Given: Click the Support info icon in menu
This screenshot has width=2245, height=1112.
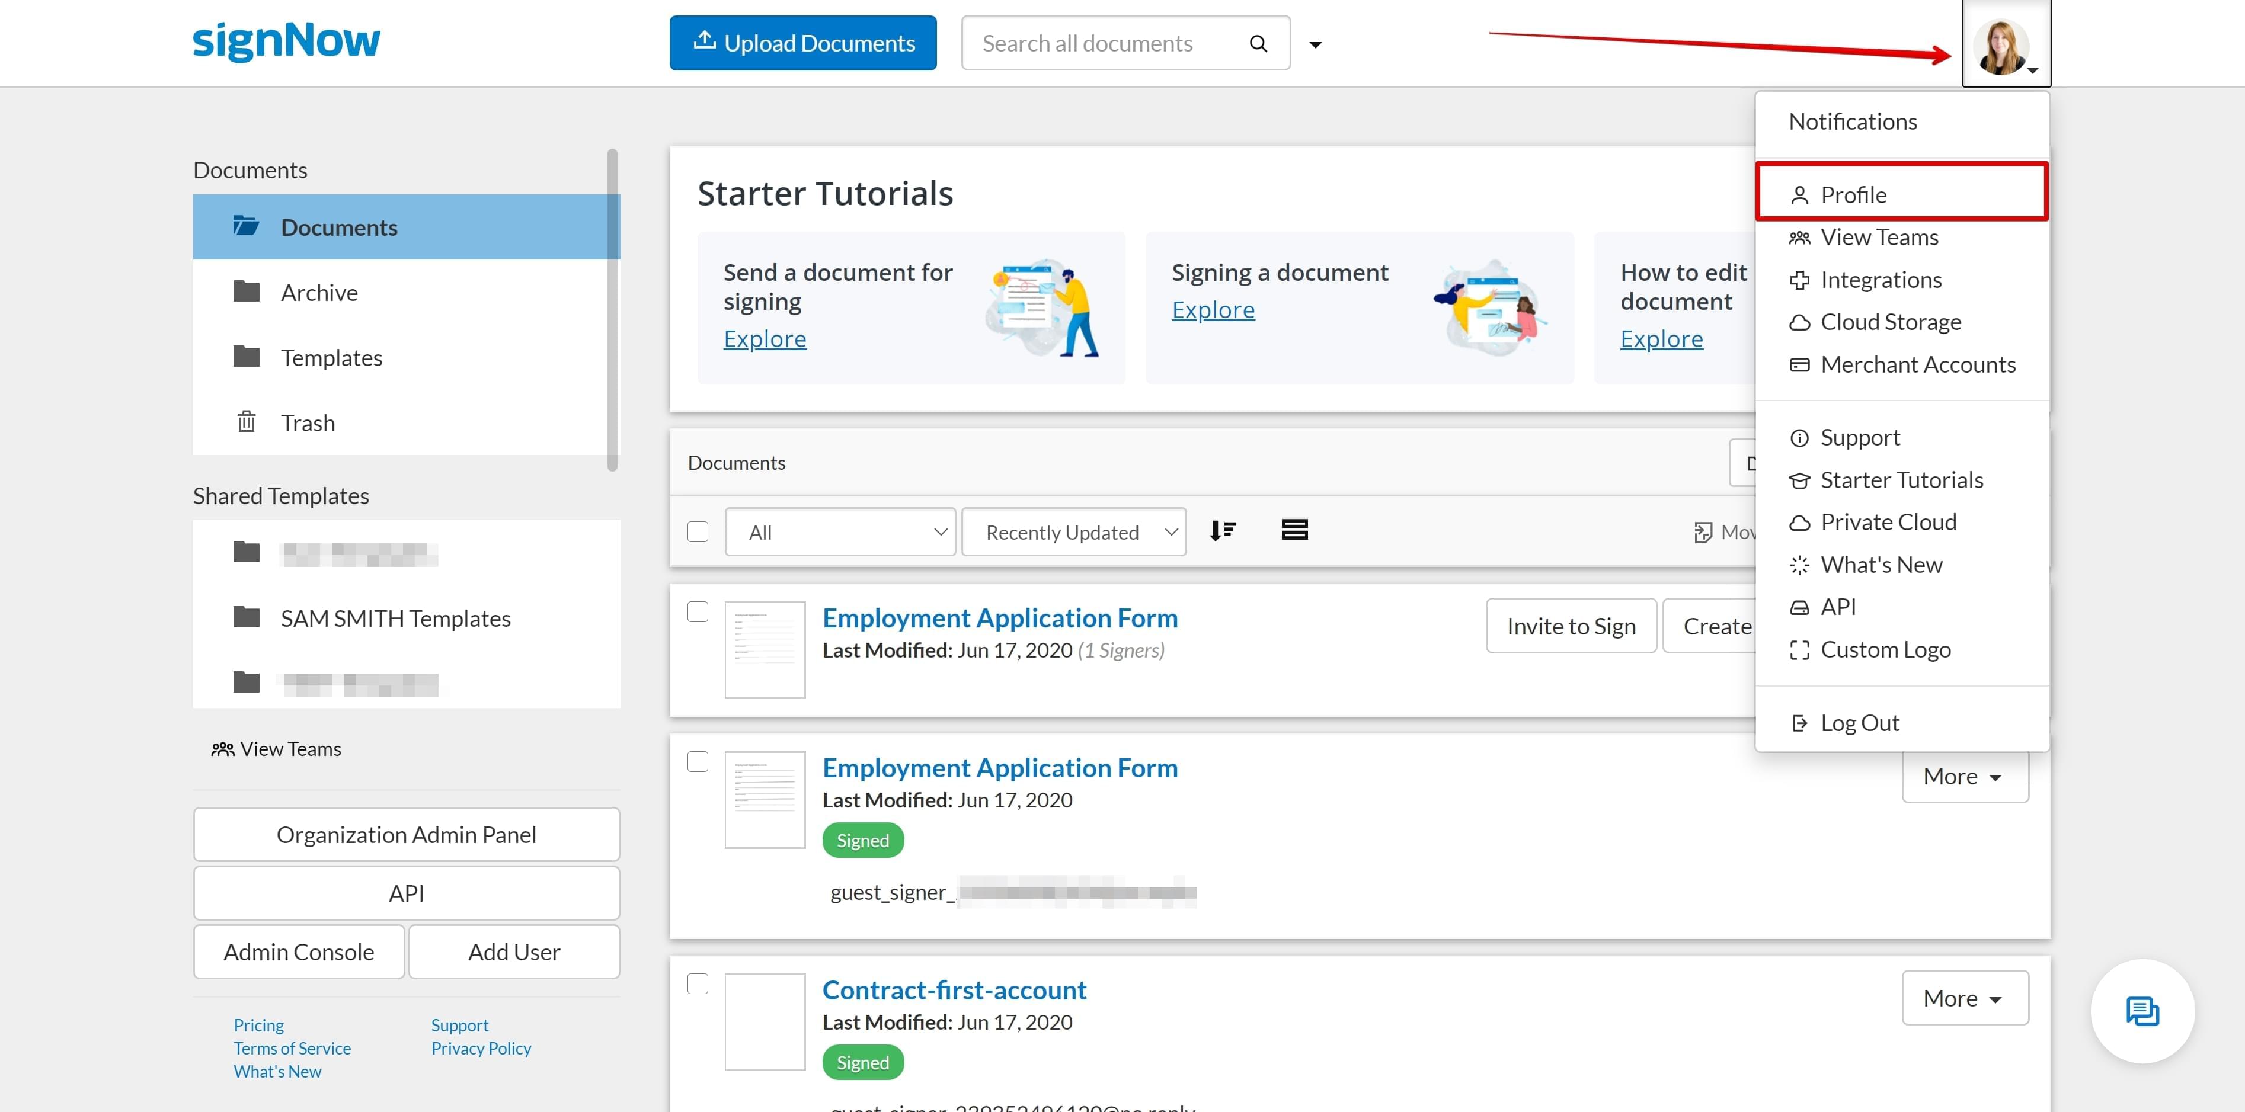Looking at the screenshot, I should (x=1799, y=437).
